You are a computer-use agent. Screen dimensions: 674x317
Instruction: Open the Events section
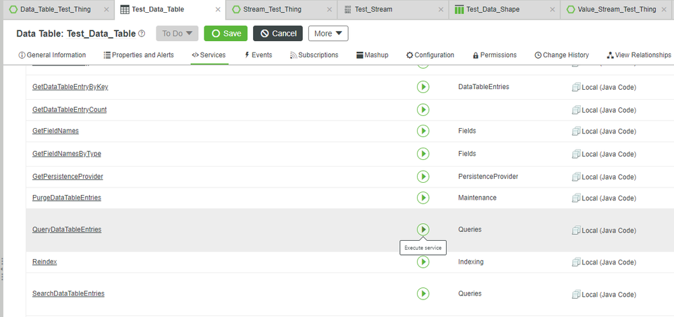pos(258,55)
